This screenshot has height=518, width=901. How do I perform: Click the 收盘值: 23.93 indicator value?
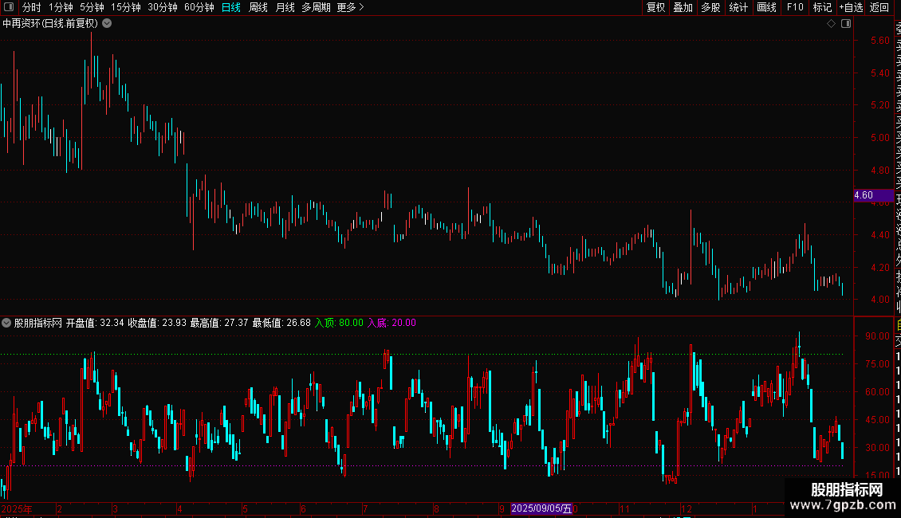click(x=157, y=323)
